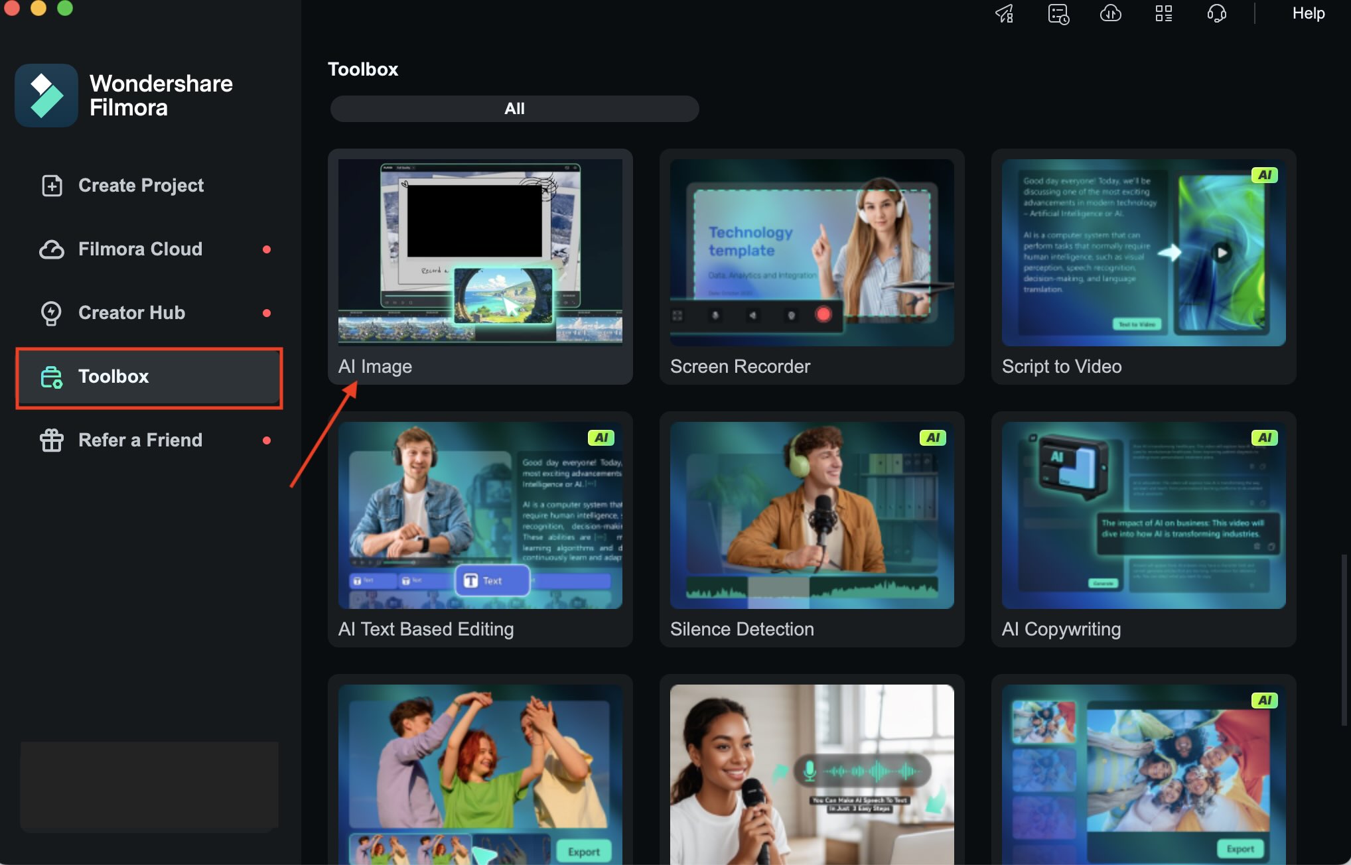Click the paper plane share icon top right
1351x865 pixels.
pos(1004,14)
